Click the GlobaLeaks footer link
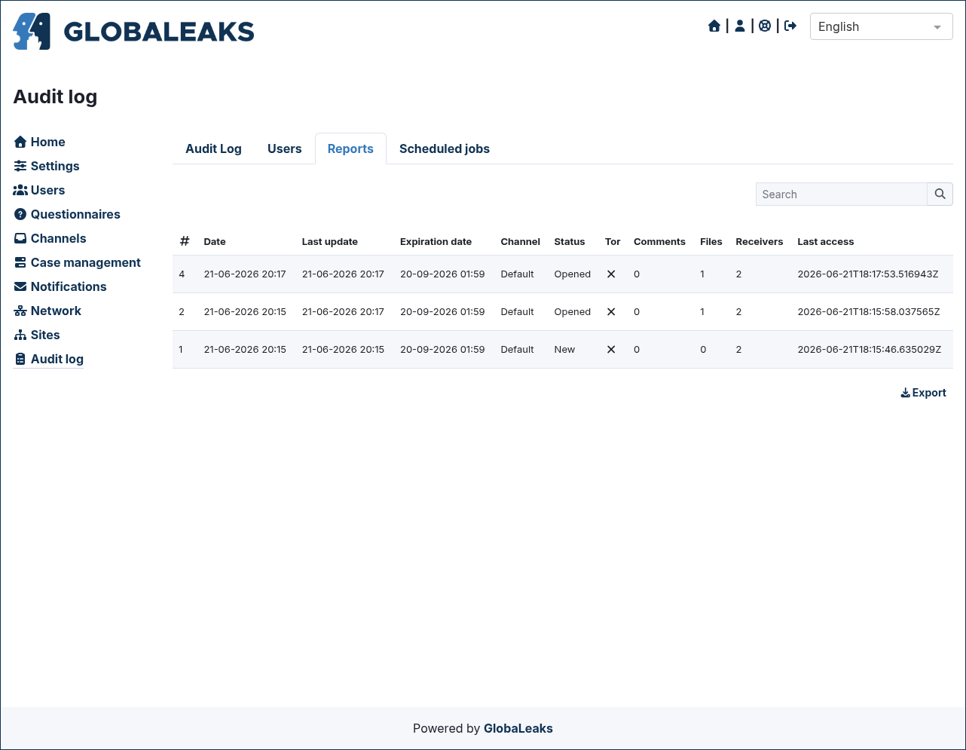Screen dimensions: 966x750 coord(518,728)
